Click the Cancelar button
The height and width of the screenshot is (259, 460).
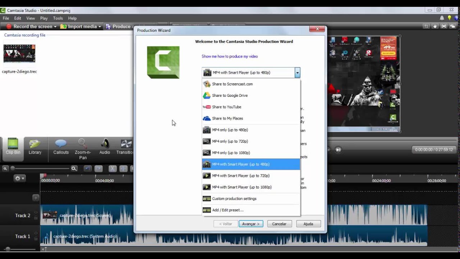point(279,224)
